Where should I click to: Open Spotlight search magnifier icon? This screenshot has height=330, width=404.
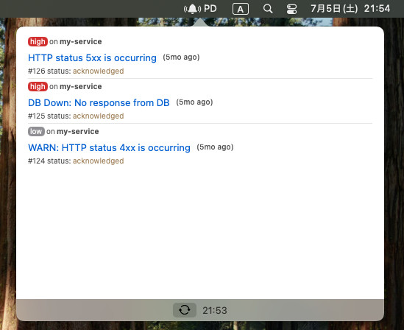coord(268,9)
